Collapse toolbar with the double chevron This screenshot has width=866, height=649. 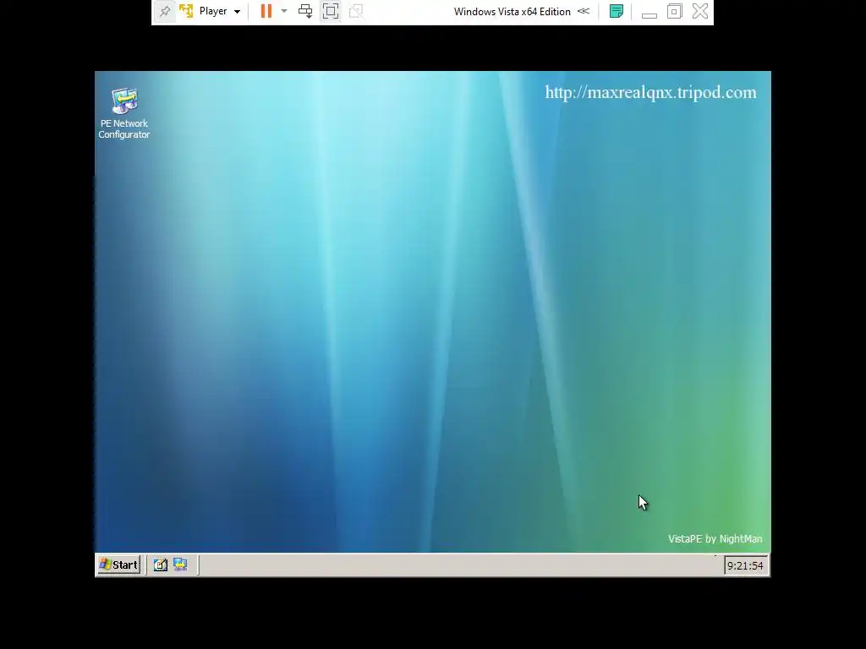(584, 11)
